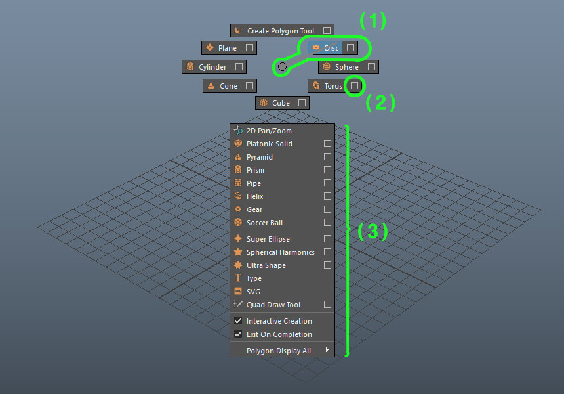
Task: Open the Super Ellipse option box
Action: point(327,239)
